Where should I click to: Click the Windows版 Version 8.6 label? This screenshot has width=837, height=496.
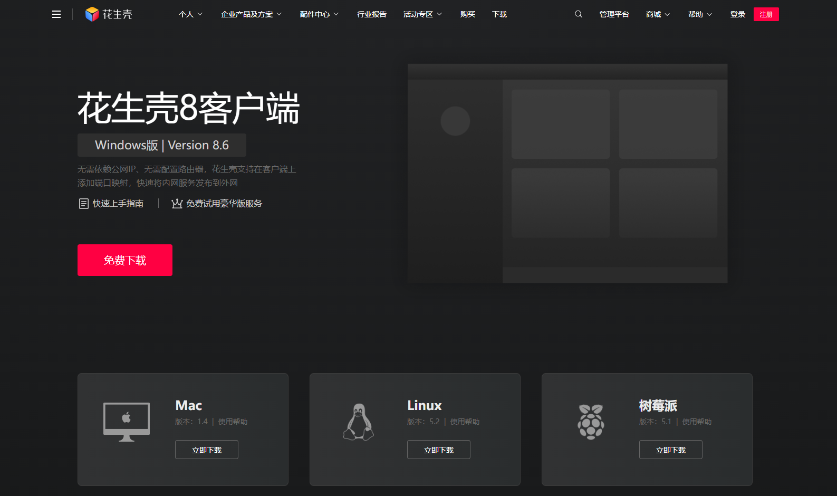pyautogui.click(x=162, y=145)
